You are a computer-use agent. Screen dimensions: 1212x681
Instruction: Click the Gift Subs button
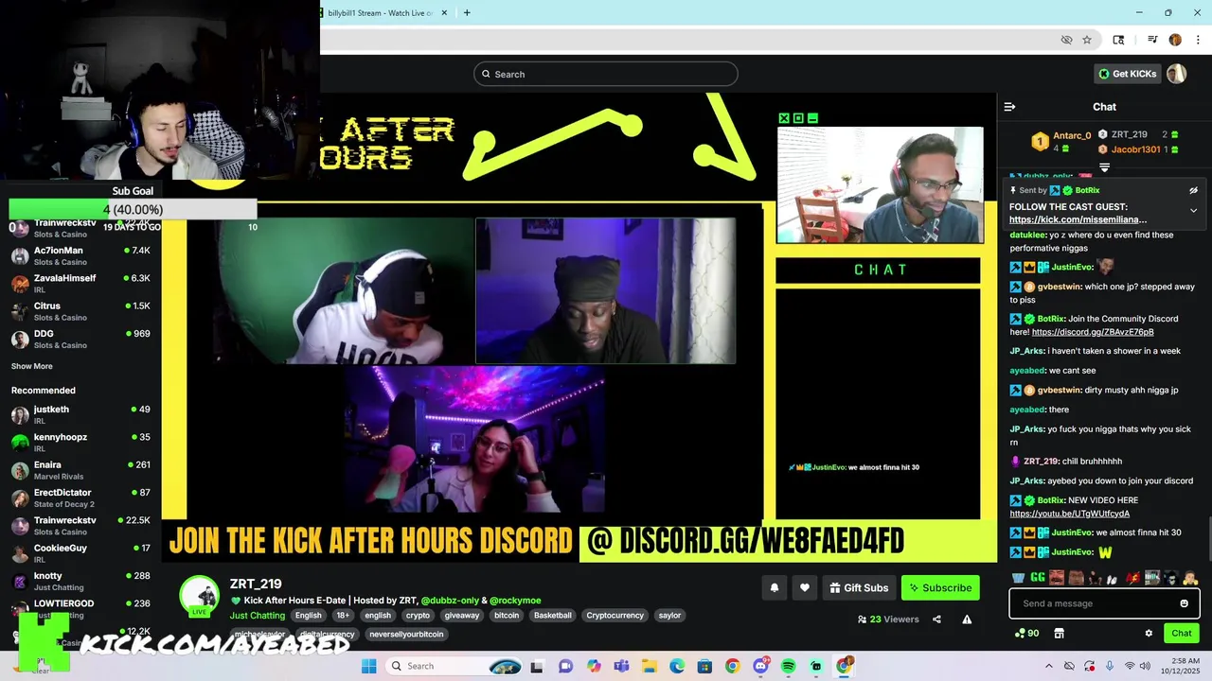tap(859, 587)
